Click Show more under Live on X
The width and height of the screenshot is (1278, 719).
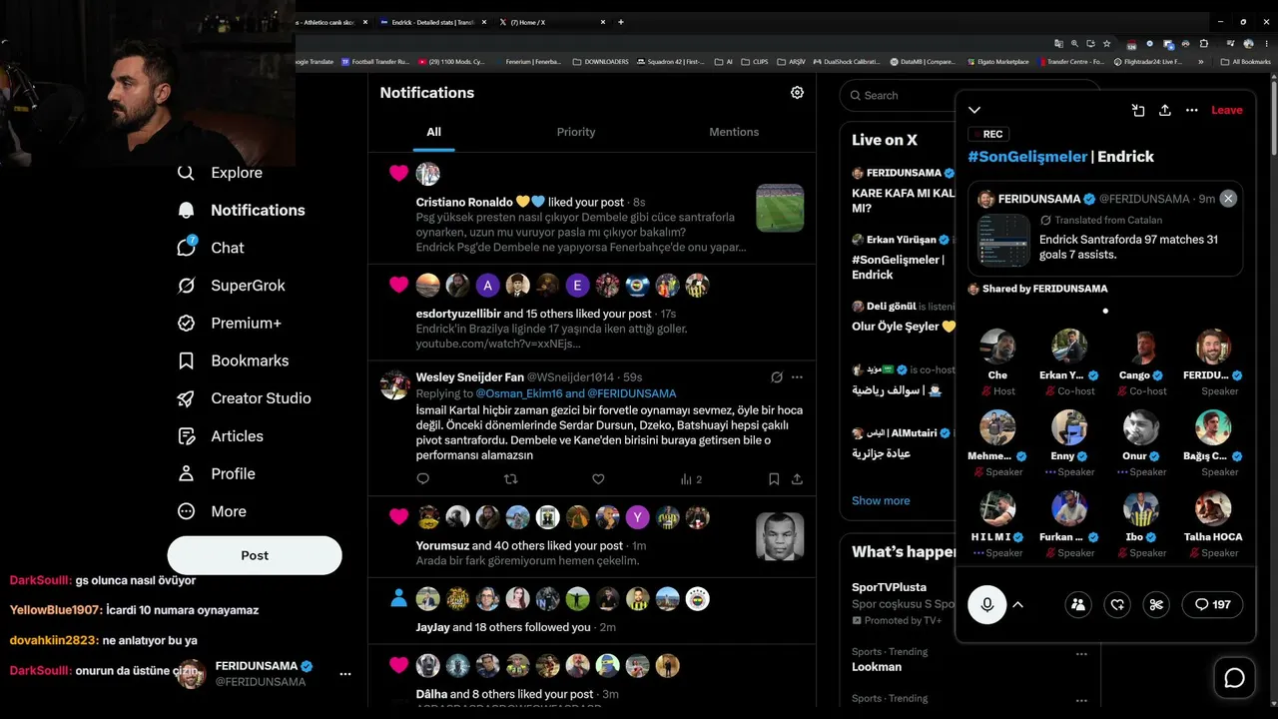point(881,500)
